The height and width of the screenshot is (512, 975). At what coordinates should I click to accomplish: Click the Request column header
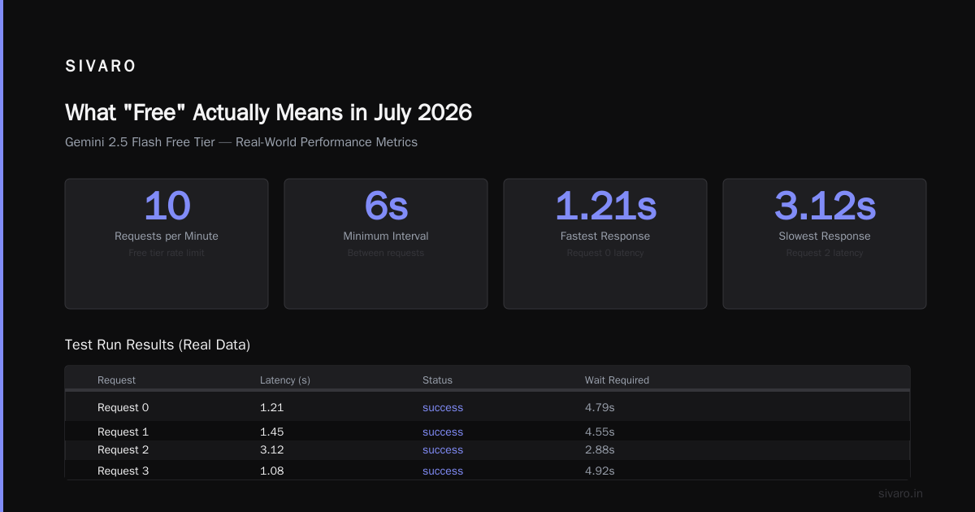pyautogui.click(x=116, y=380)
